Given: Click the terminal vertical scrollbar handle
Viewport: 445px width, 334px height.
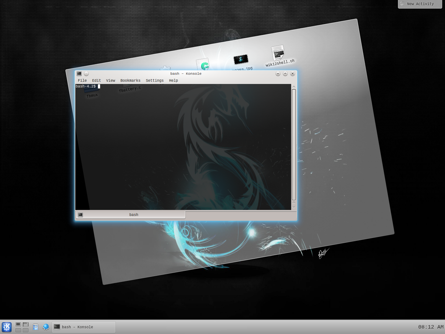Looking at the screenshot, I should (x=294, y=145).
